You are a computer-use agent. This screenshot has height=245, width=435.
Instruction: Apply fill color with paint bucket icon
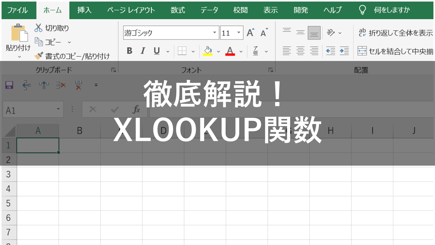(x=208, y=51)
